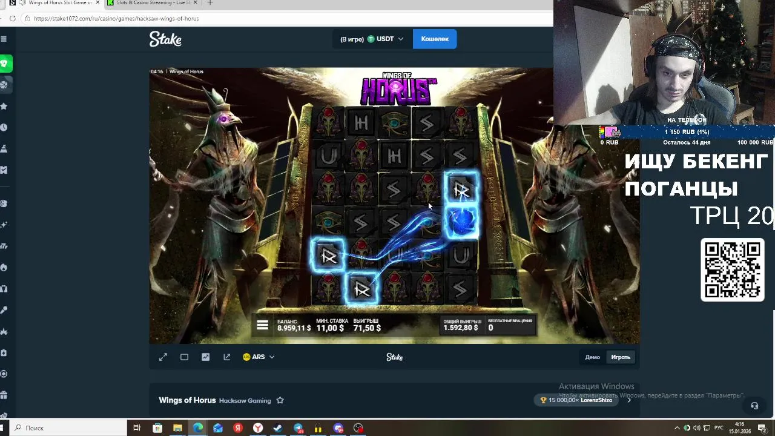Image resolution: width=775 pixels, height=436 pixels.
Task: Expand game details chevron arrow
Action: [x=629, y=400]
